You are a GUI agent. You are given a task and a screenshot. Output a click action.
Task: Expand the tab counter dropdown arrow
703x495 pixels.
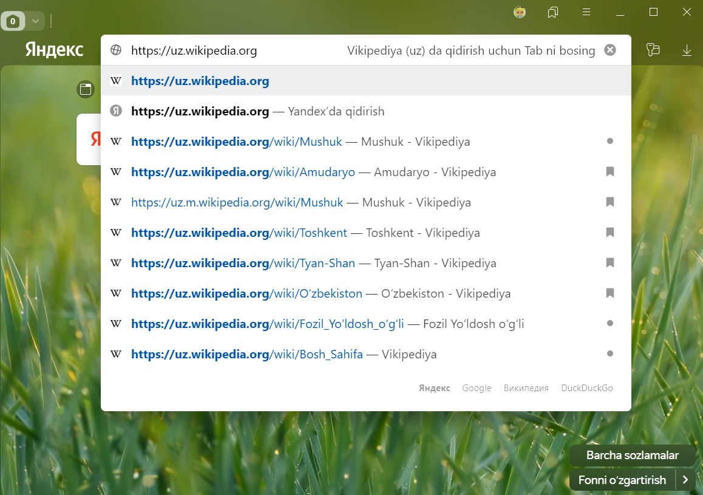(x=35, y=21)
